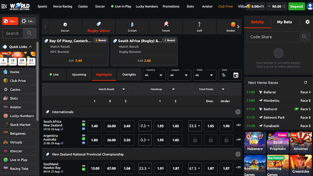Switch to the Casino mode toggle
Screen dimensions: 313x176
pos(28,21)
